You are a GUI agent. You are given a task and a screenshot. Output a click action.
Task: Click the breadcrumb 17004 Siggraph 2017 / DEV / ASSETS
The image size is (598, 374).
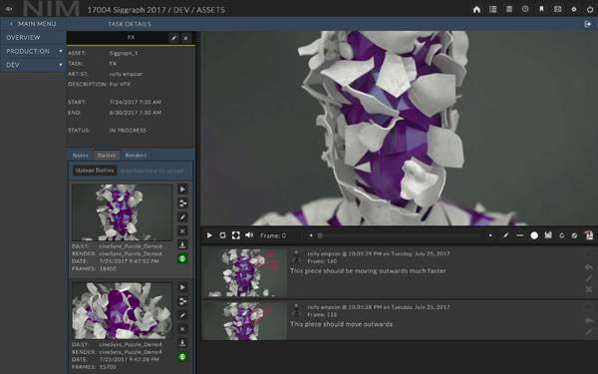pos(156,10)
